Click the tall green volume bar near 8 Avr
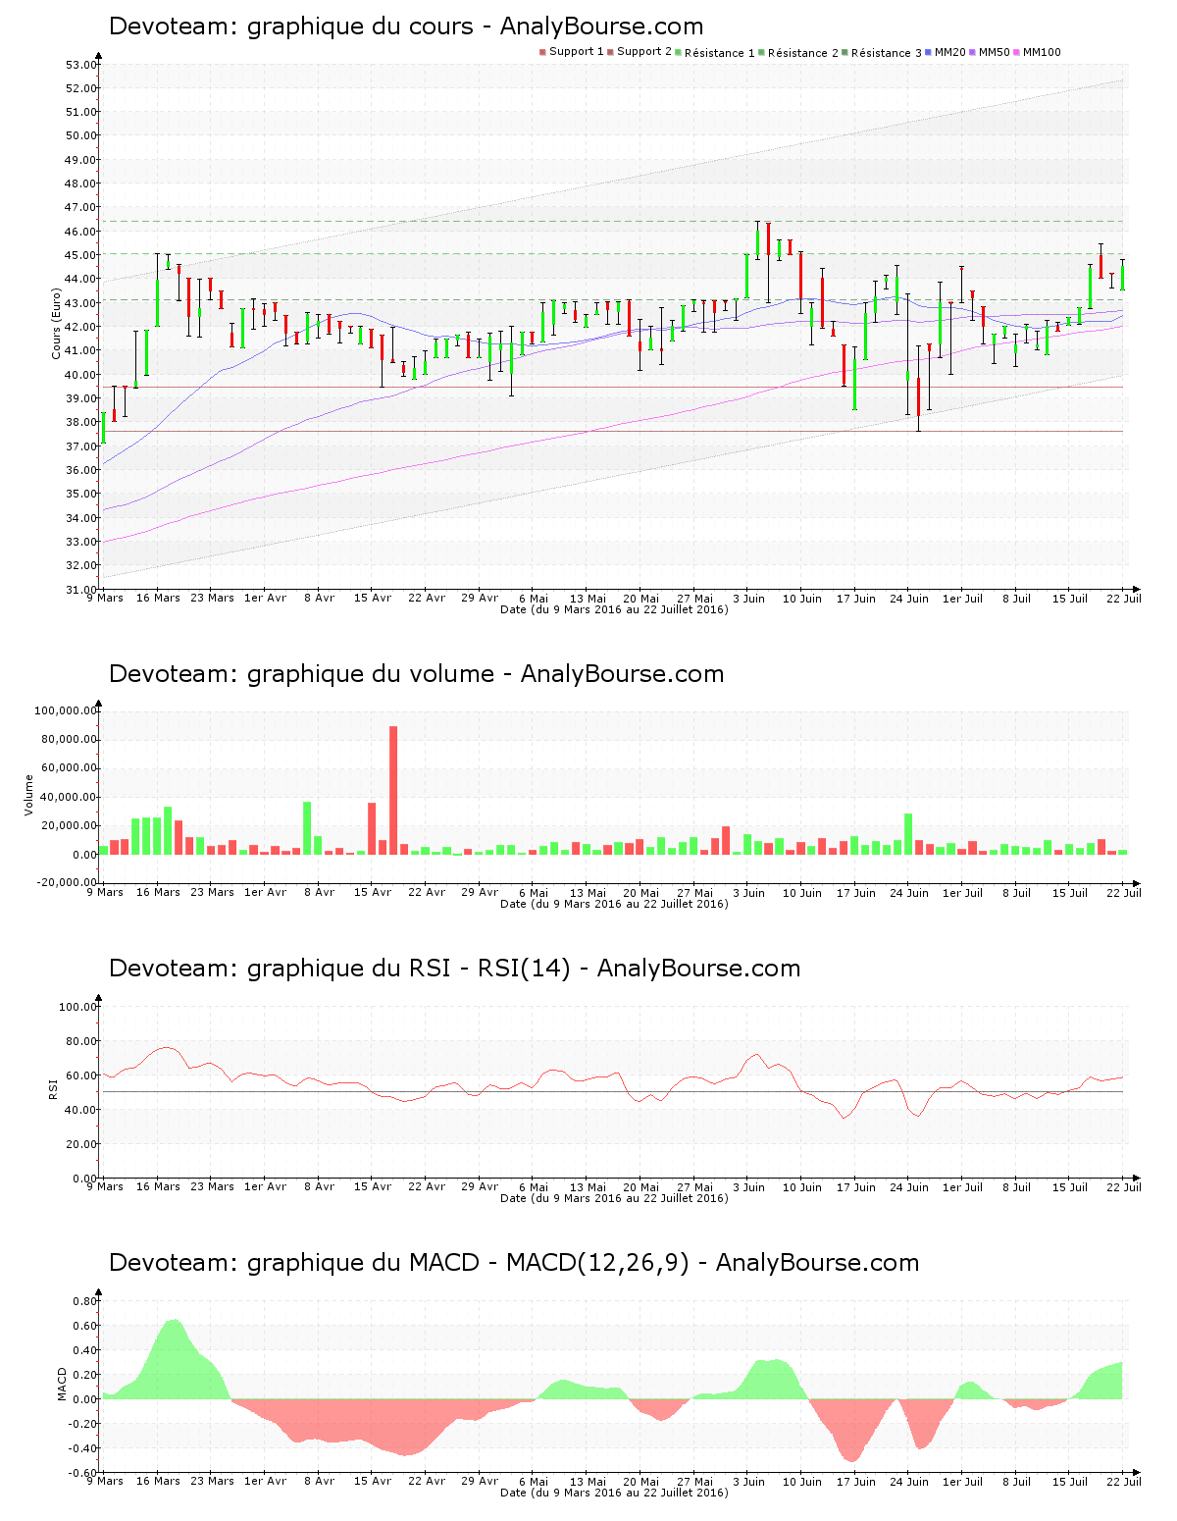The width and height of the screenshot is (1177, 1521). point(307,828)
